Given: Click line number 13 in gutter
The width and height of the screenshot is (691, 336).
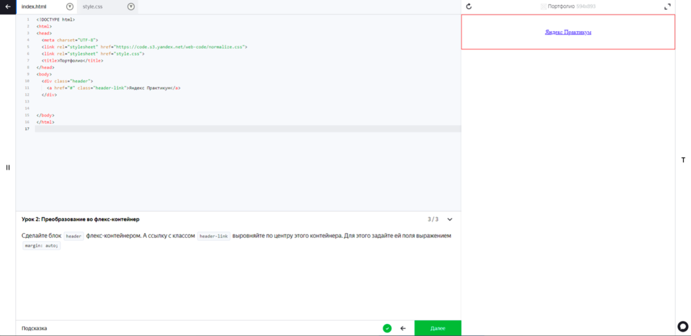Looking at the screenshot, I should 28,102.
